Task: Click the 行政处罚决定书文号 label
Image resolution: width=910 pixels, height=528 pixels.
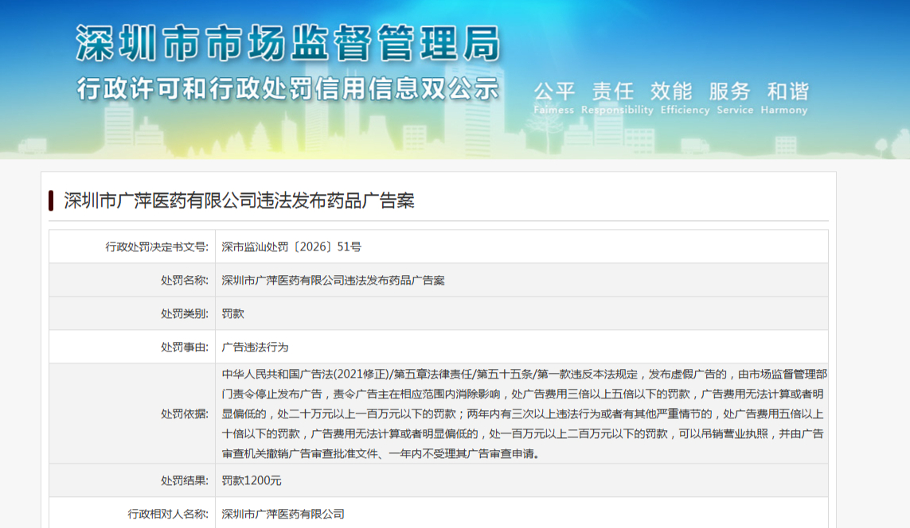Action: point(157,247)
